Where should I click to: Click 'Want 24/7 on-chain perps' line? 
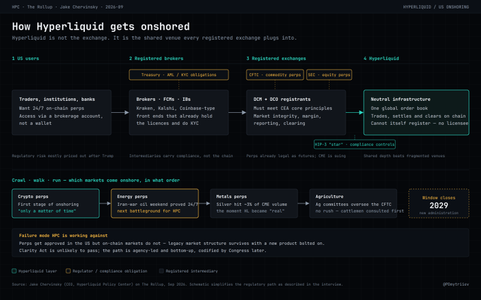(52, 109)
